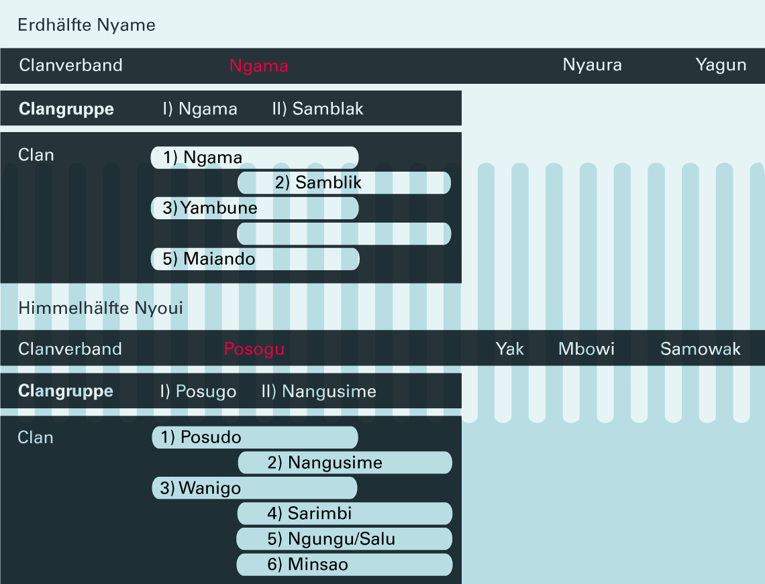The width and height of the screenshot is (765, 584).
Task: Click the 4) Sarimbi clan pill
Action: pos(344,514)
